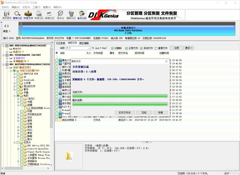
Task: Open the 分区(P) menu
Action: coord(26,7)
